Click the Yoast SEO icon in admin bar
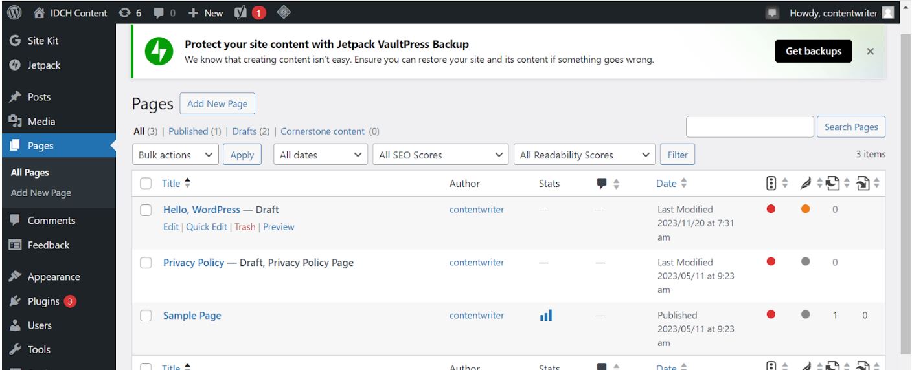 click(x=240, y=12)
